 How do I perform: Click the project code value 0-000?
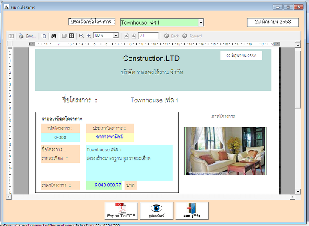click(60, 137)
